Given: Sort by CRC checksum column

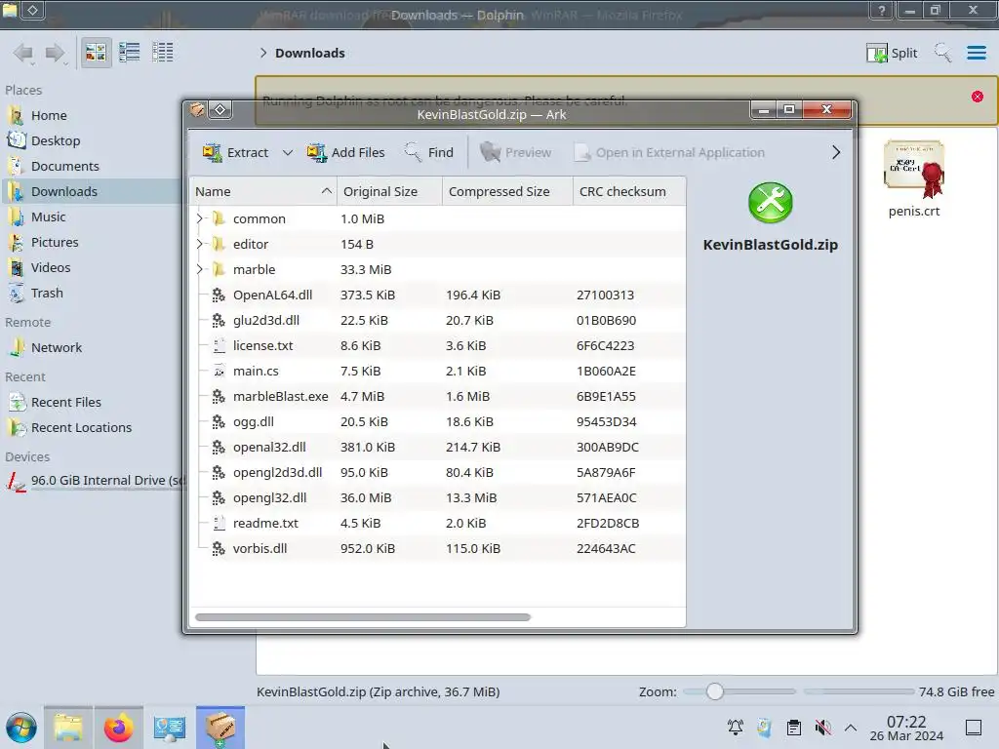Looking at the screenshot, I should pos(629,192).
